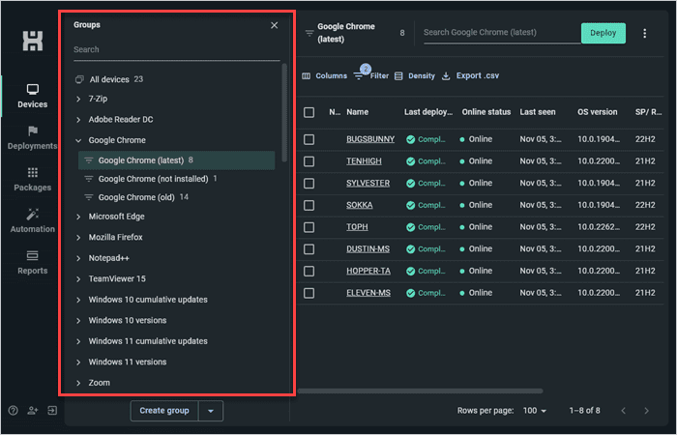The width and height of the screenshot is (677, 435).
Task: Click the sign out icon
Action: click(52, 411)
